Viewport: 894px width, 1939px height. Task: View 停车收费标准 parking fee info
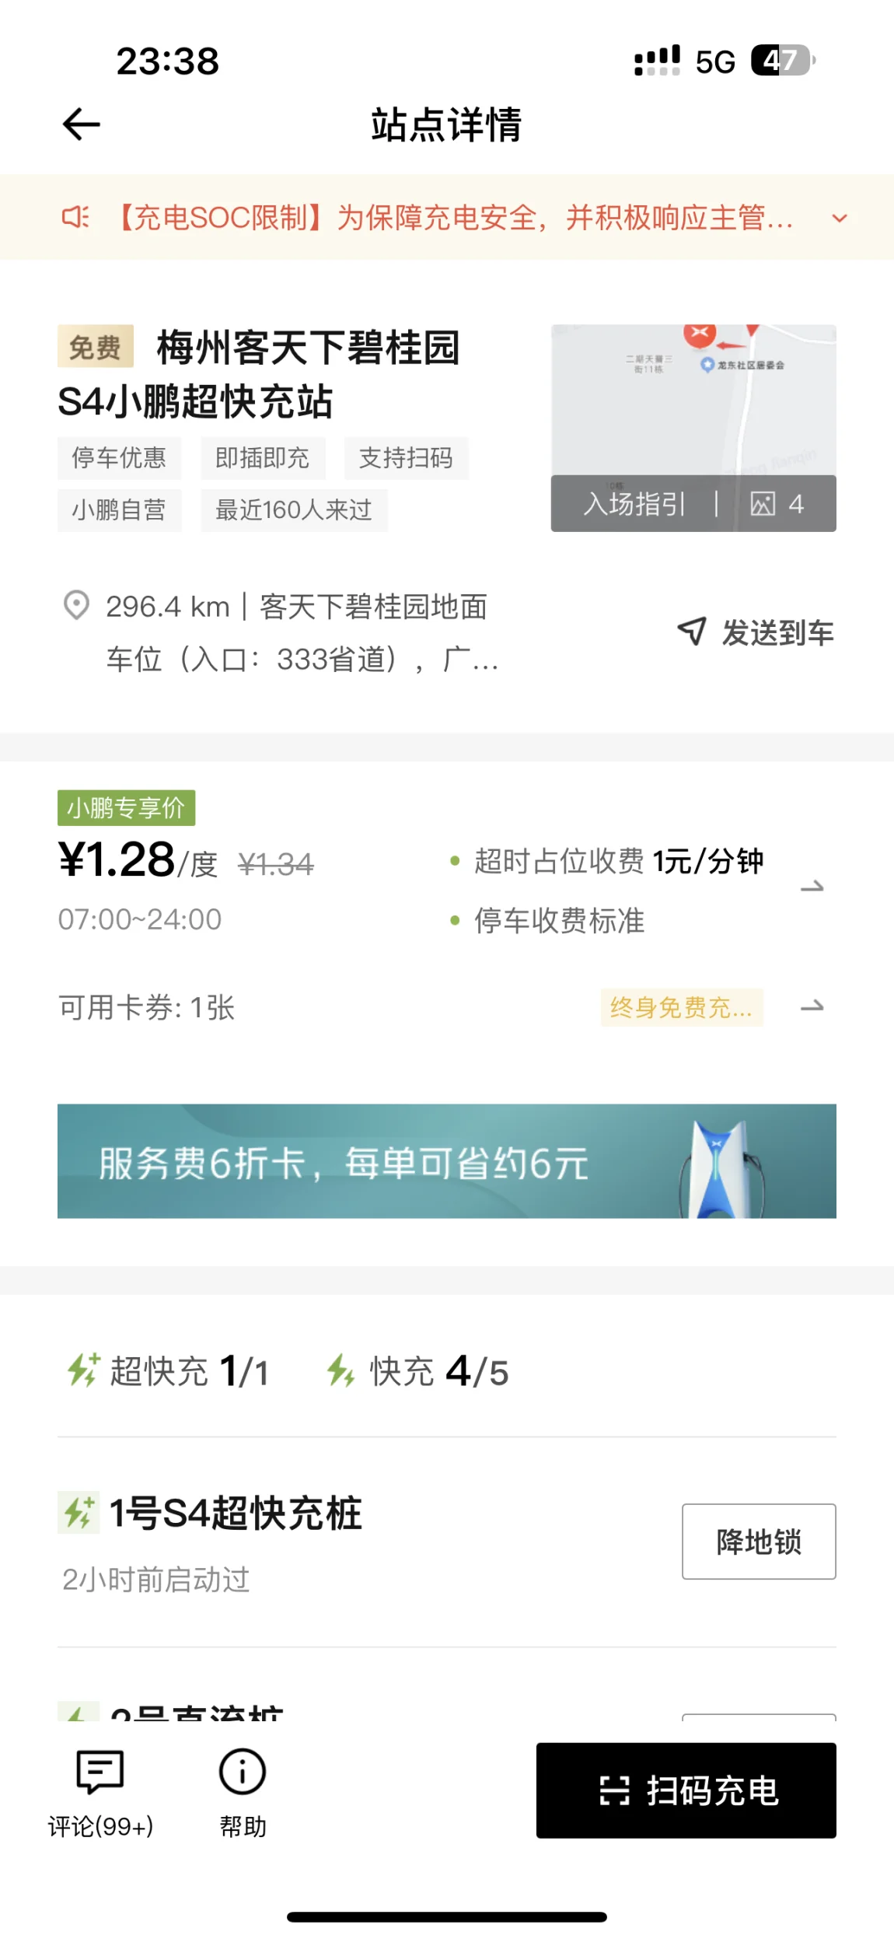560,921
